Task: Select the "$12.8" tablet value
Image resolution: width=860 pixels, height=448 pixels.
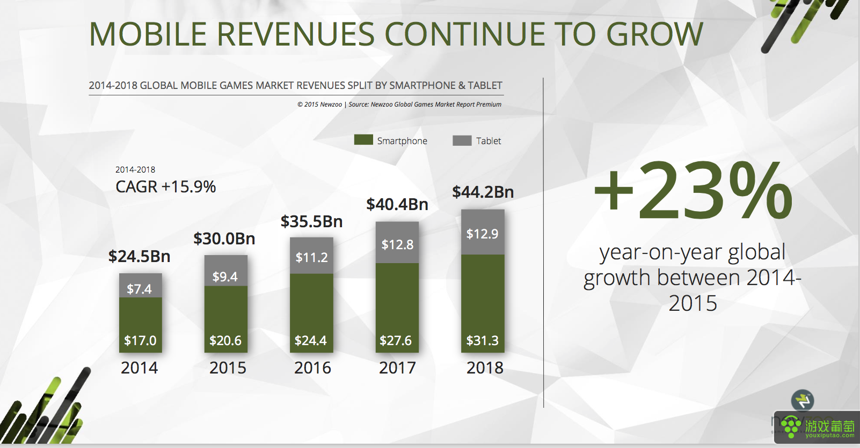Action: 398,245
